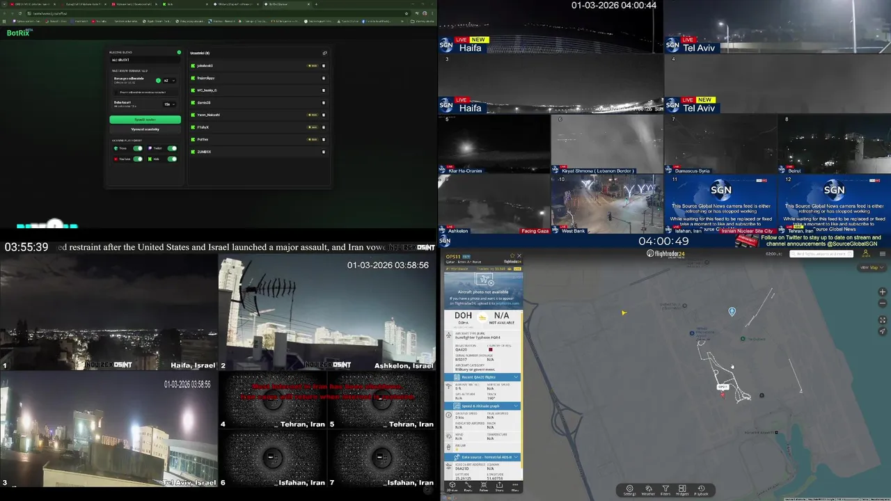Expand Recent QA420 flights section
The width and height of the screenshot is (891, 501).
483,377
